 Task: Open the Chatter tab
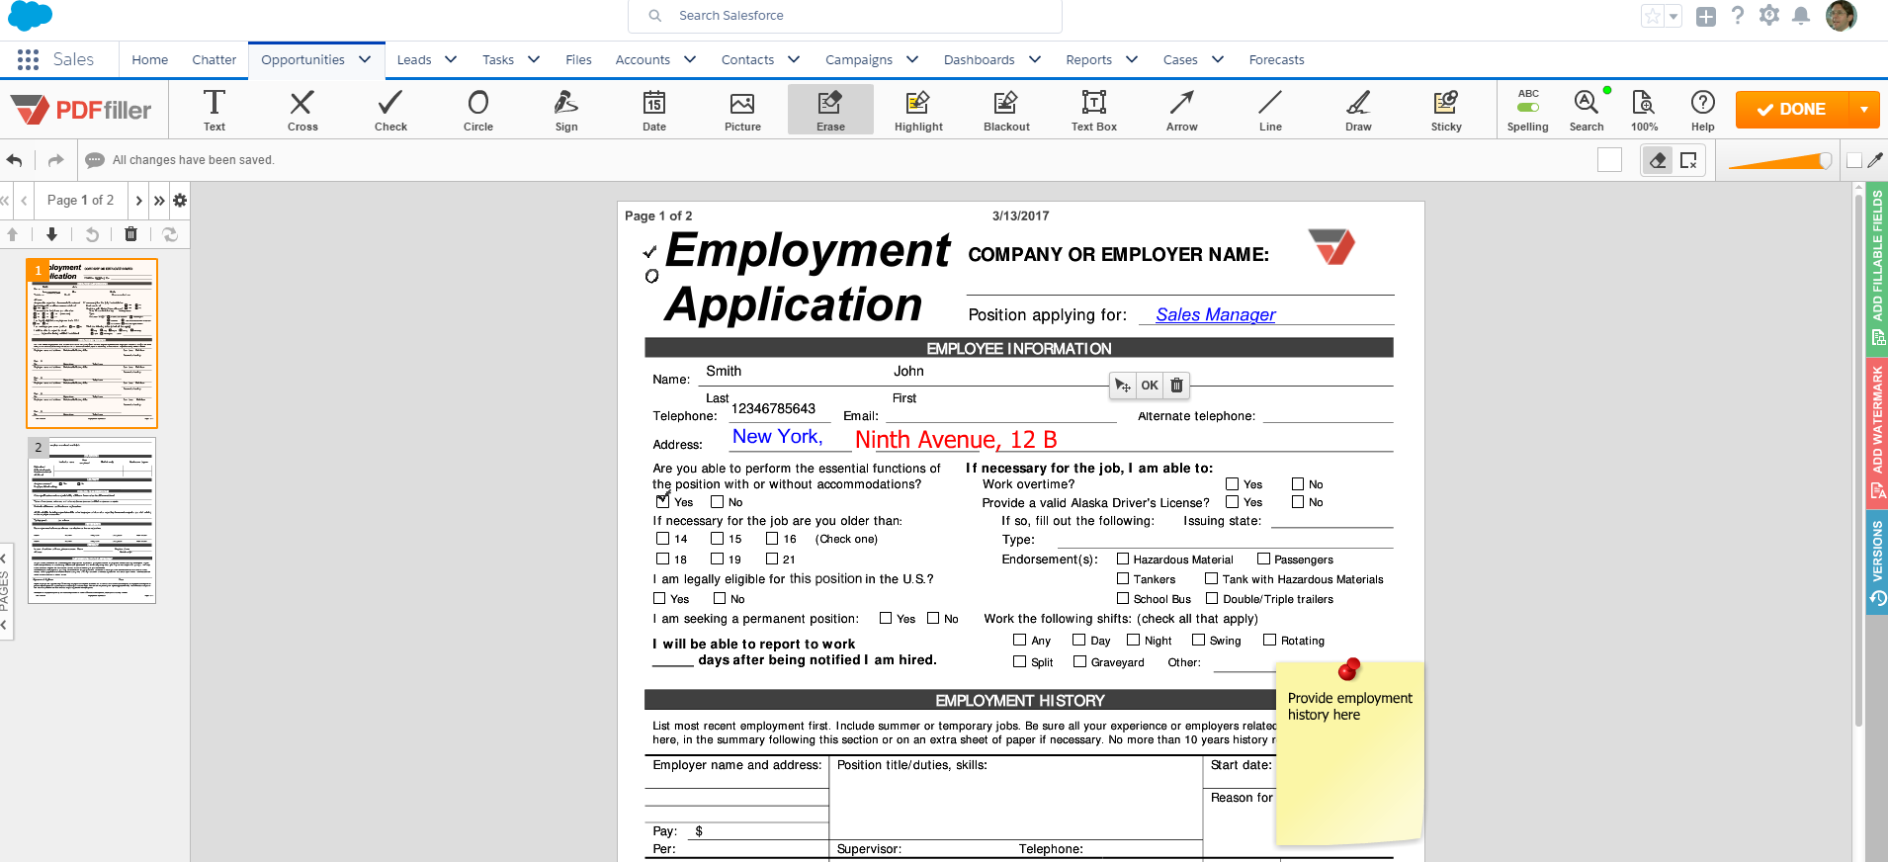coord(215,59)
